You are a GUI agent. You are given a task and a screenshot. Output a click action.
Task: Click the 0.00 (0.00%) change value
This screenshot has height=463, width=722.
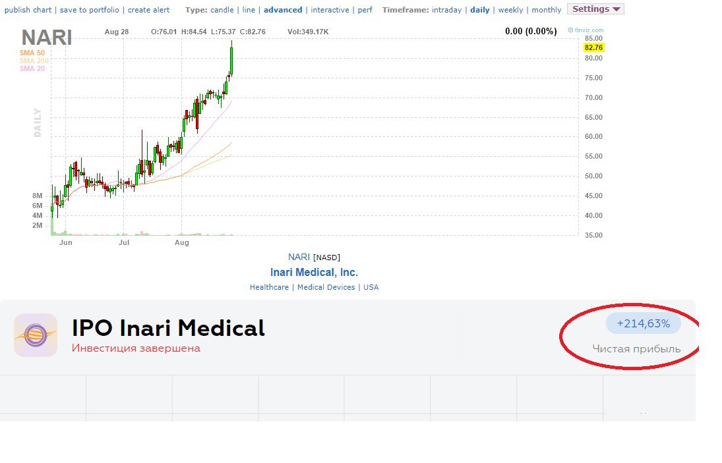pyautogui.click(x=531, y=31)
